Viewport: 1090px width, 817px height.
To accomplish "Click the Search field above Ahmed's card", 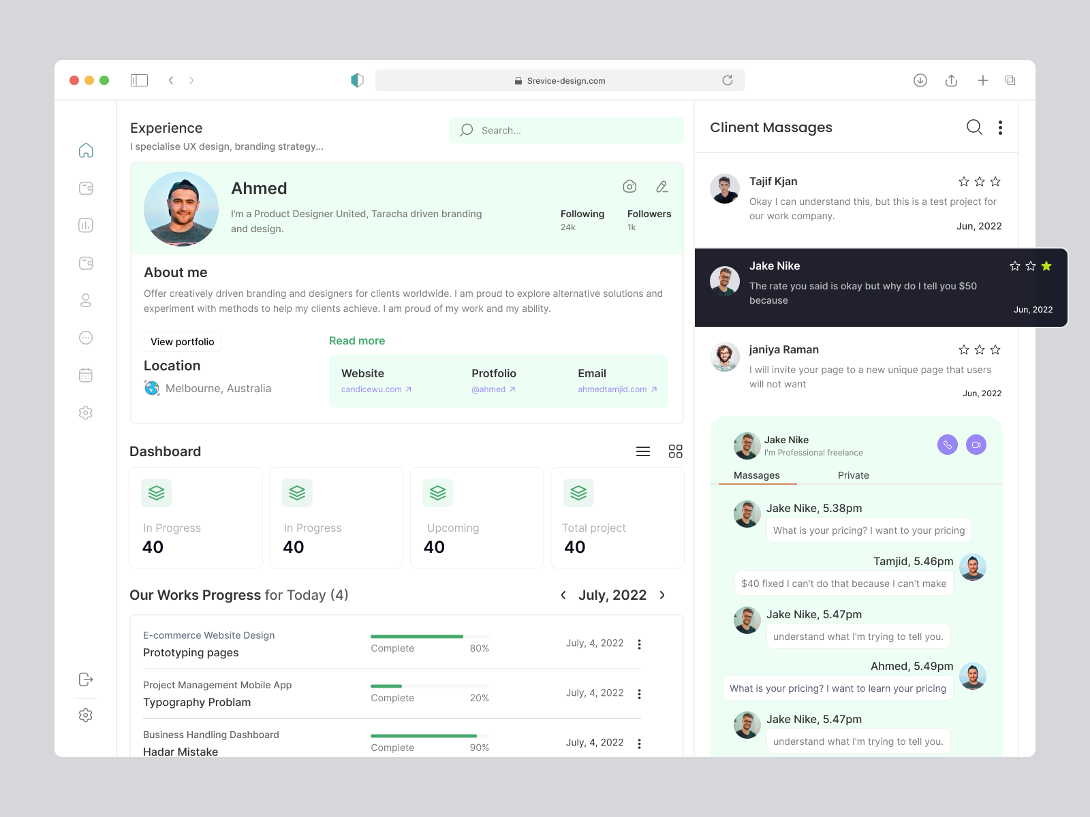I will pos(566,130).
